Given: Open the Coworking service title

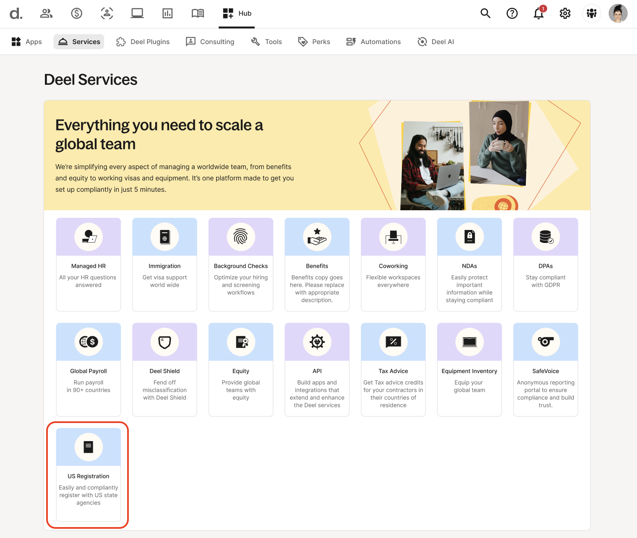Looking at the screenshot, I should coord(393,266).
